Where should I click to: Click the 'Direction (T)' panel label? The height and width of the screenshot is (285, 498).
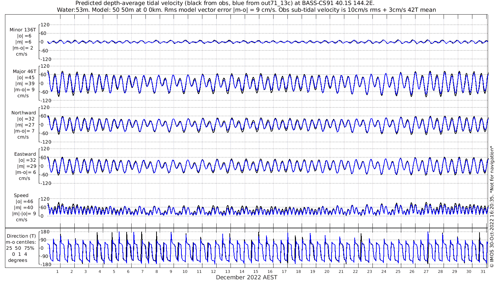tap(22, 236)
